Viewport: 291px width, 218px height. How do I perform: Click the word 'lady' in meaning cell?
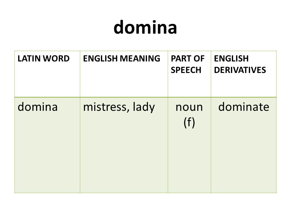[x=144, y=107]
